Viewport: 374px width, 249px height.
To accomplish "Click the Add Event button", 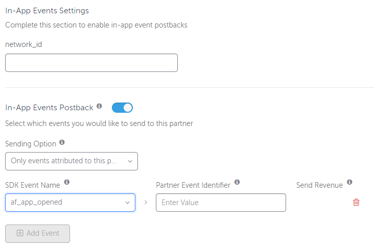I will (37, 234).
